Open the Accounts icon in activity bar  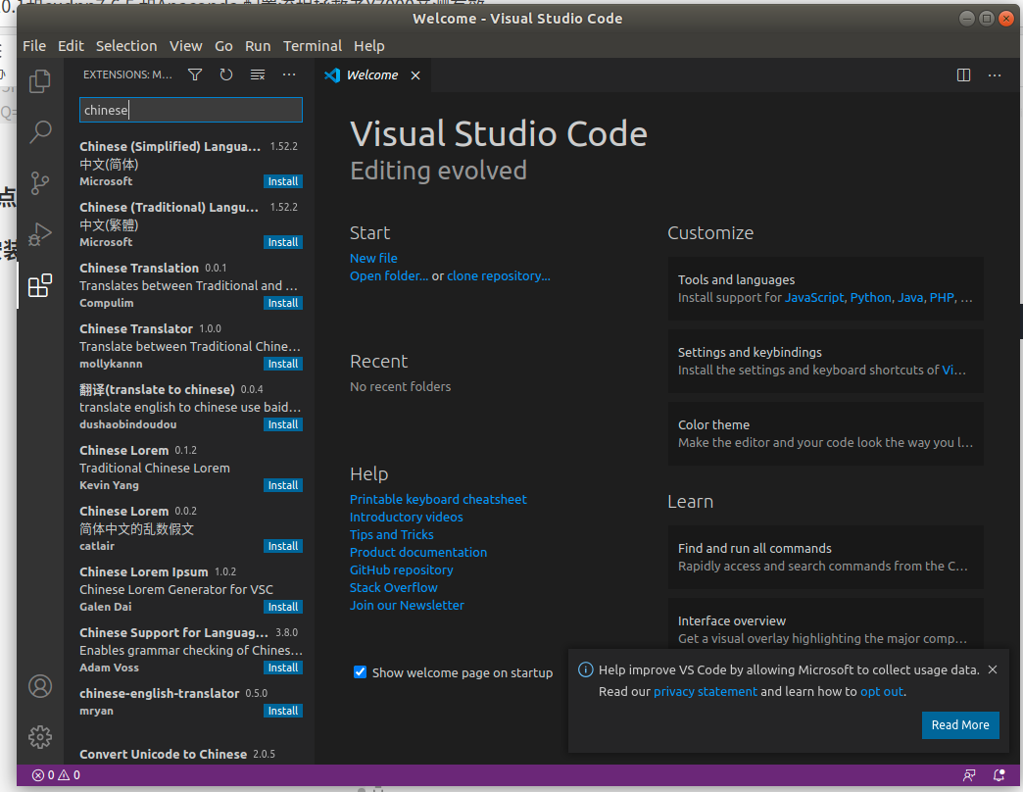click(x=40, y=685)
